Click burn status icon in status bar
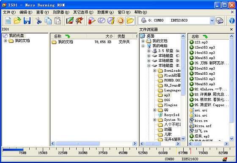This screenshot has width=237, height=163. tap(225, 159)
